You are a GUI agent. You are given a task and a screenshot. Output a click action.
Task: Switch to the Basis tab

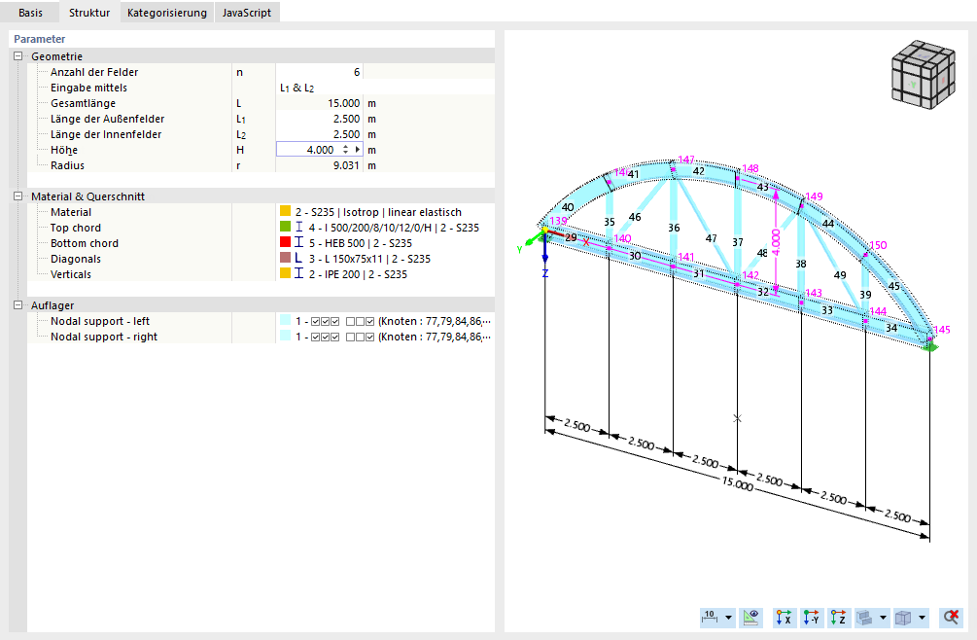point(30,13)
